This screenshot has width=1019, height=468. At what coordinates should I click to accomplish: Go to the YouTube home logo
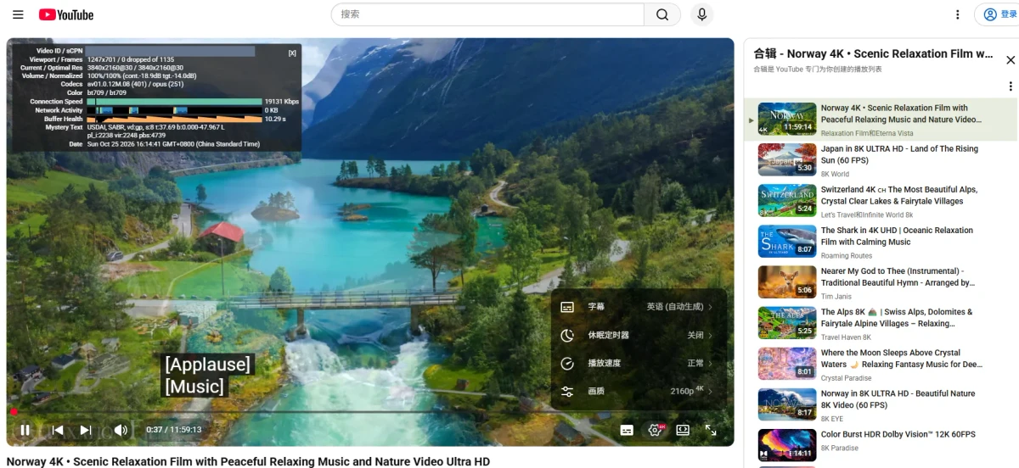[x=66, y=14]
